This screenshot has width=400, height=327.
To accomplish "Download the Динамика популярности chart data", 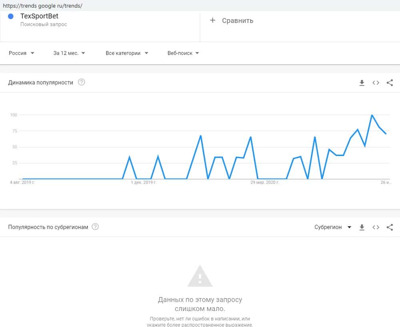I will pyautogui.click(x=362, y=83).
